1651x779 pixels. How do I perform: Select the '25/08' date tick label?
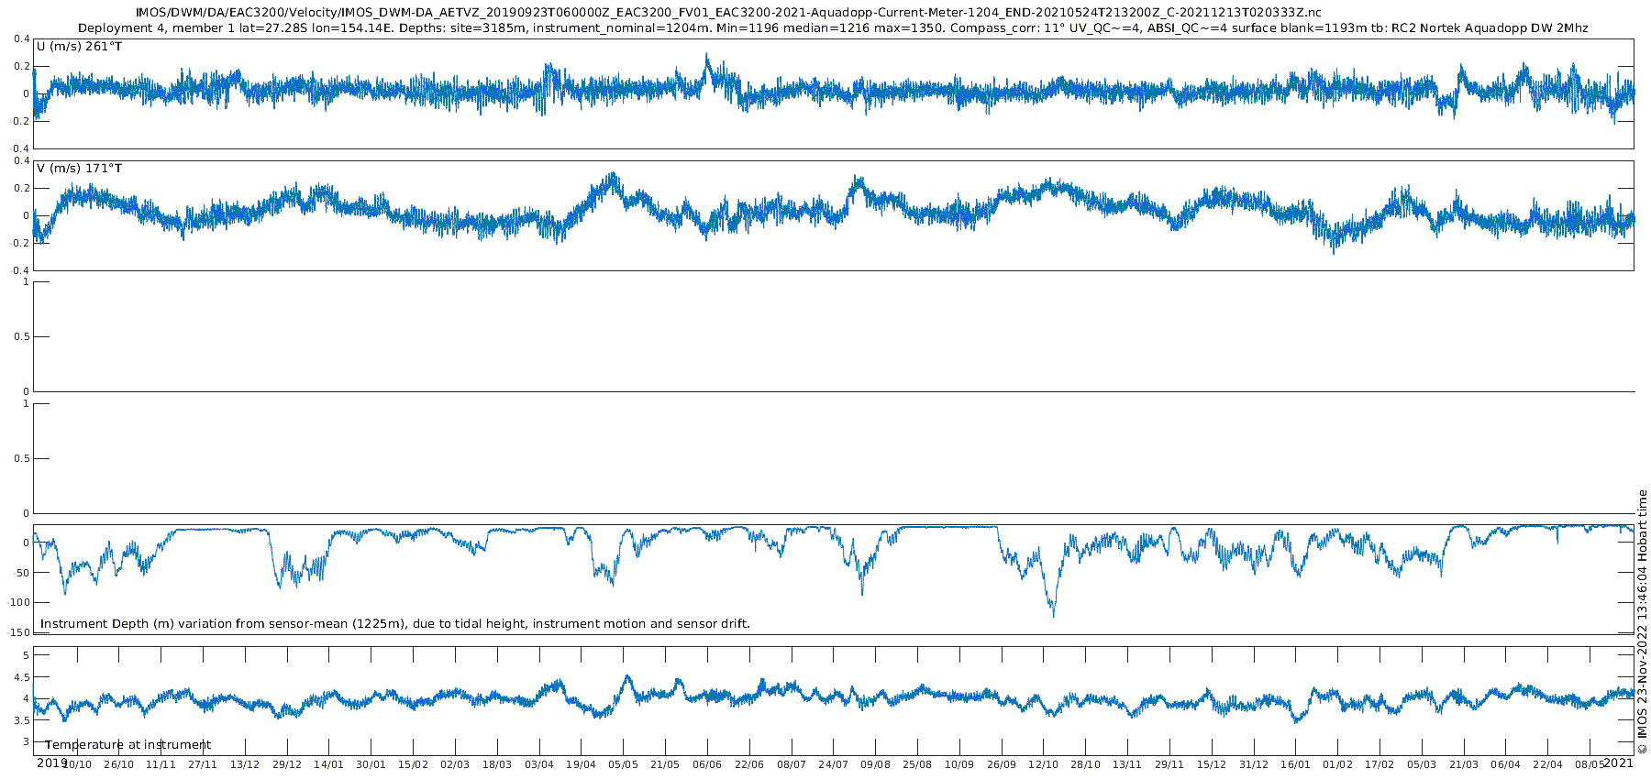click(918, 764)
